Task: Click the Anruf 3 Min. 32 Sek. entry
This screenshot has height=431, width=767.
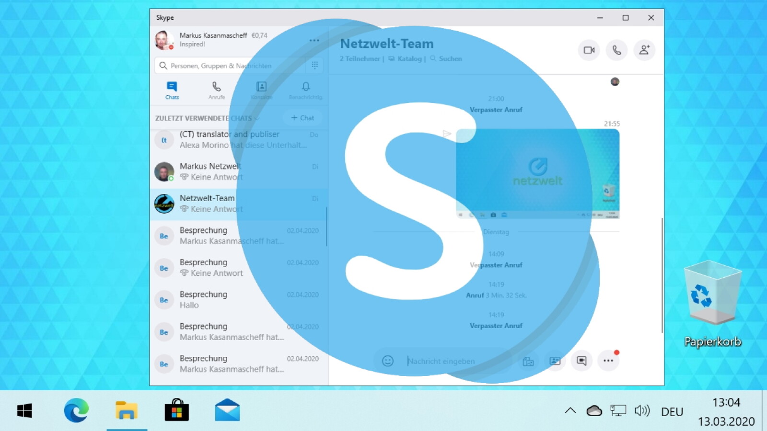Action: tap(496, 295)
